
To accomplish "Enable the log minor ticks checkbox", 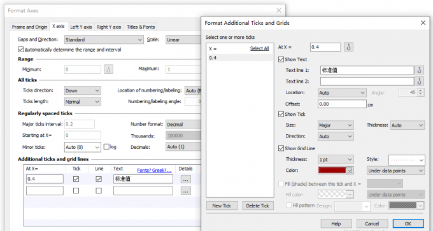I will pos(106,147).
